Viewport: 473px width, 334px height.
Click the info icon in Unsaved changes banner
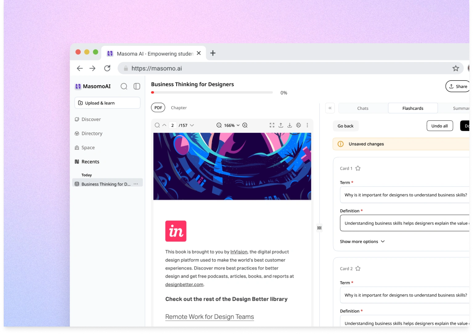[340, 144]
